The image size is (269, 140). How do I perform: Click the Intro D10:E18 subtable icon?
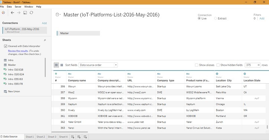coord(5,69)
